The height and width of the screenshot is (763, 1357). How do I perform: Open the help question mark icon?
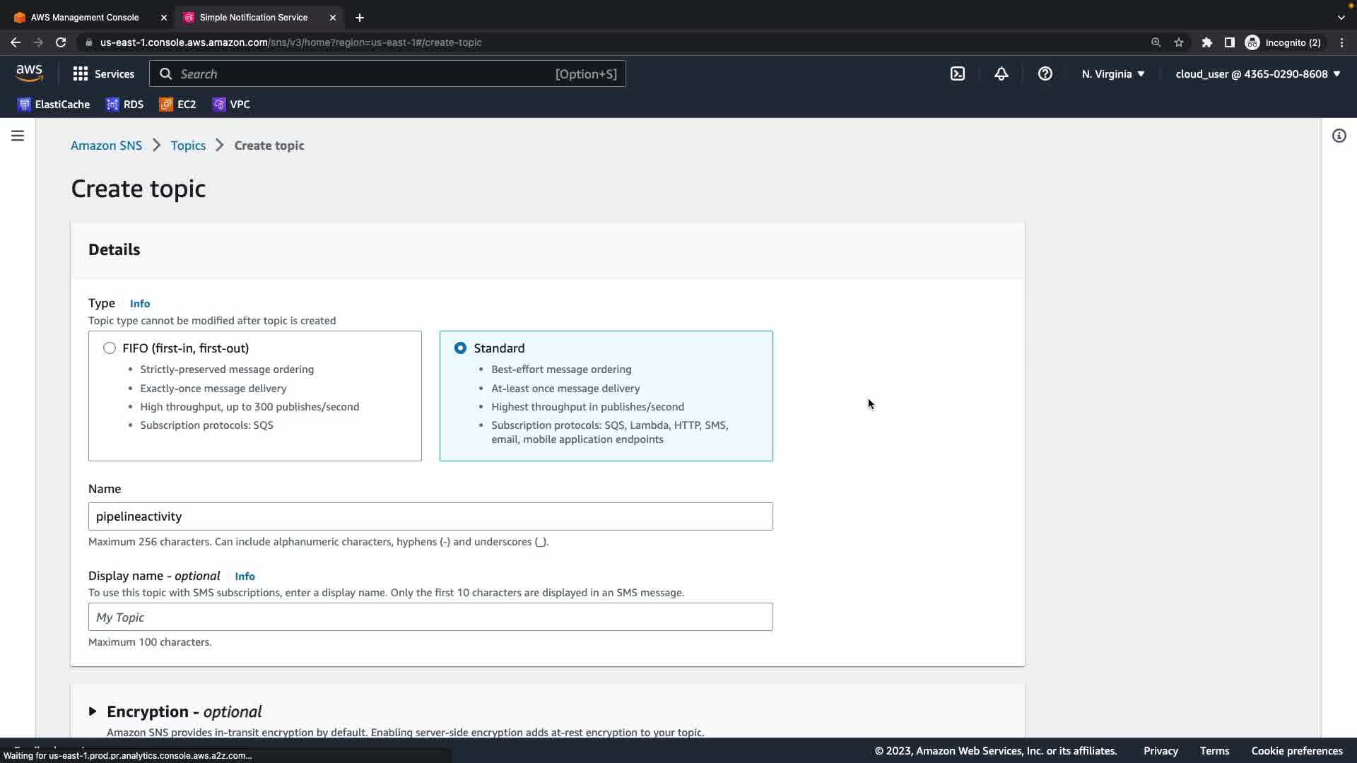1045,73
